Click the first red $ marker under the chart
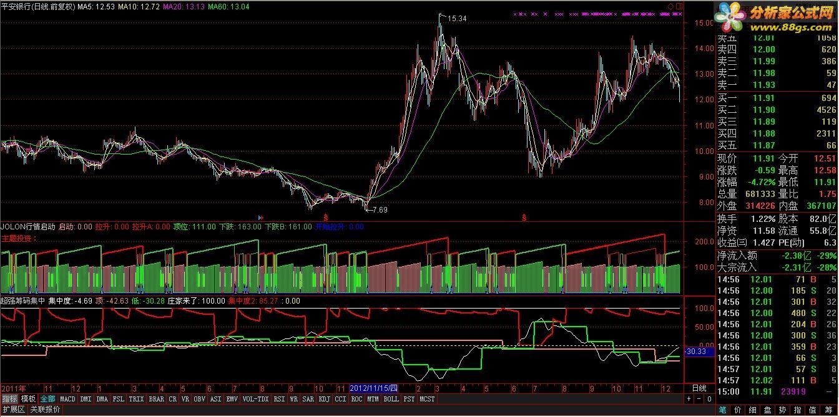The image size is (839, 417). (326, 217)
